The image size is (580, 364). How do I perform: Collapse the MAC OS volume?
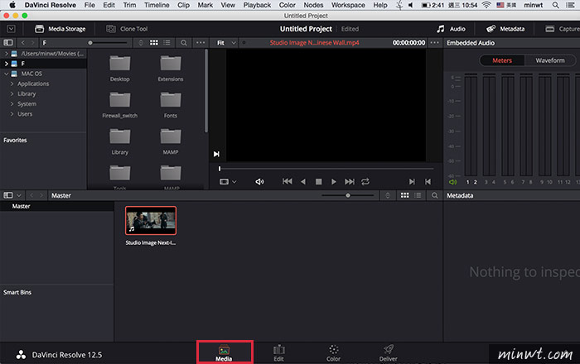coord(7,74)
